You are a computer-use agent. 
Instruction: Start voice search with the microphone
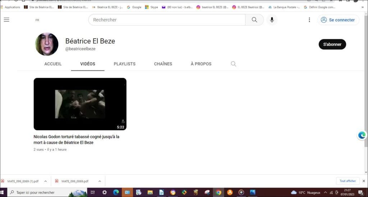click(272, 20)
